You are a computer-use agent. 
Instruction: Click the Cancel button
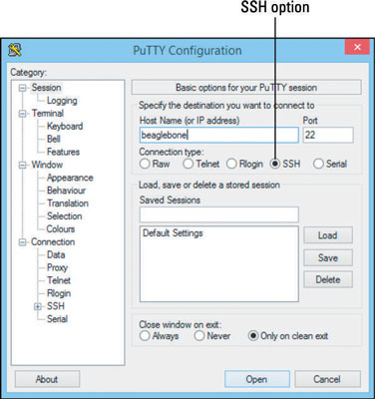327,379
